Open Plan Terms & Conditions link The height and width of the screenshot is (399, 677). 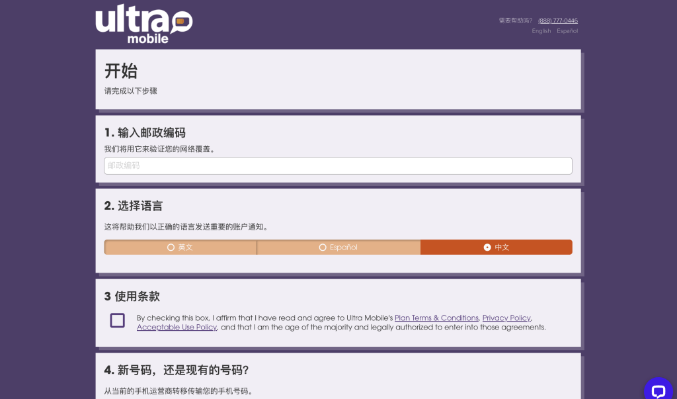coord(436,318)
